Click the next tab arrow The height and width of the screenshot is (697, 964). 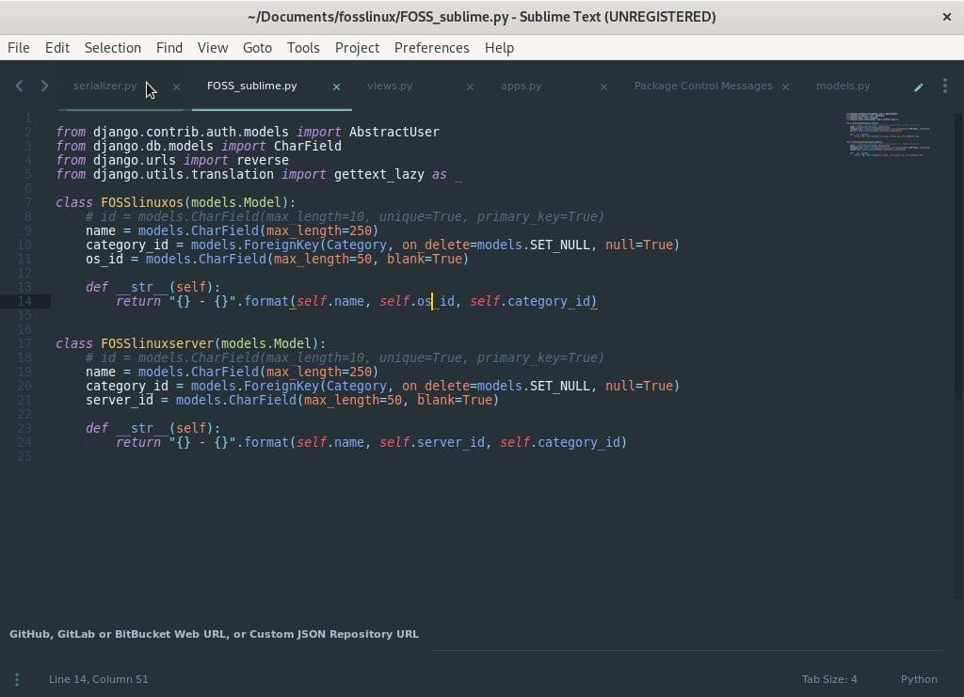[x=44, y=87]
